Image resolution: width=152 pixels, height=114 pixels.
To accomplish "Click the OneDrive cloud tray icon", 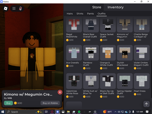I will 126,112.
